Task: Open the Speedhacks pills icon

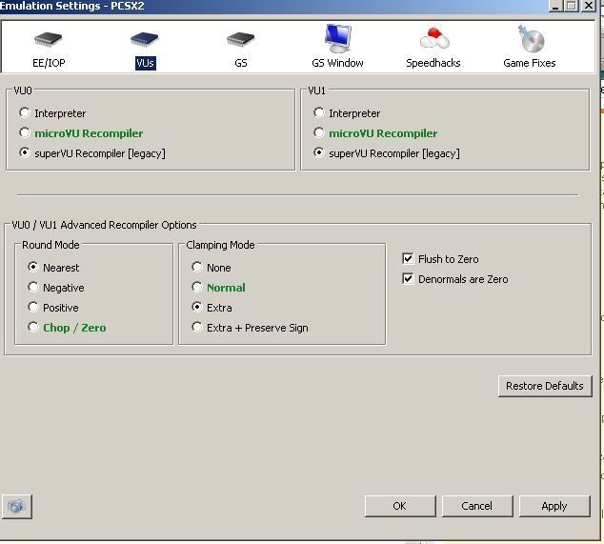Action: pyautogui.click(x=434, y=38)
